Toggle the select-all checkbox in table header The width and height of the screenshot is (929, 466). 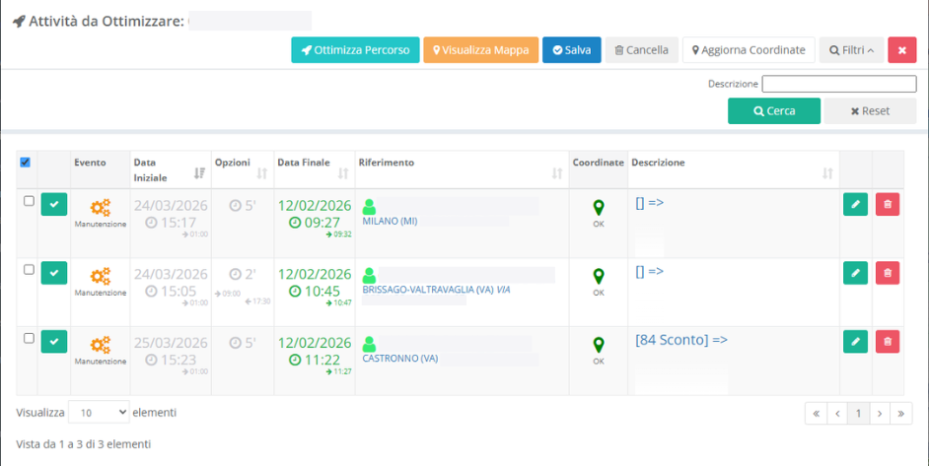pos(26,163)
